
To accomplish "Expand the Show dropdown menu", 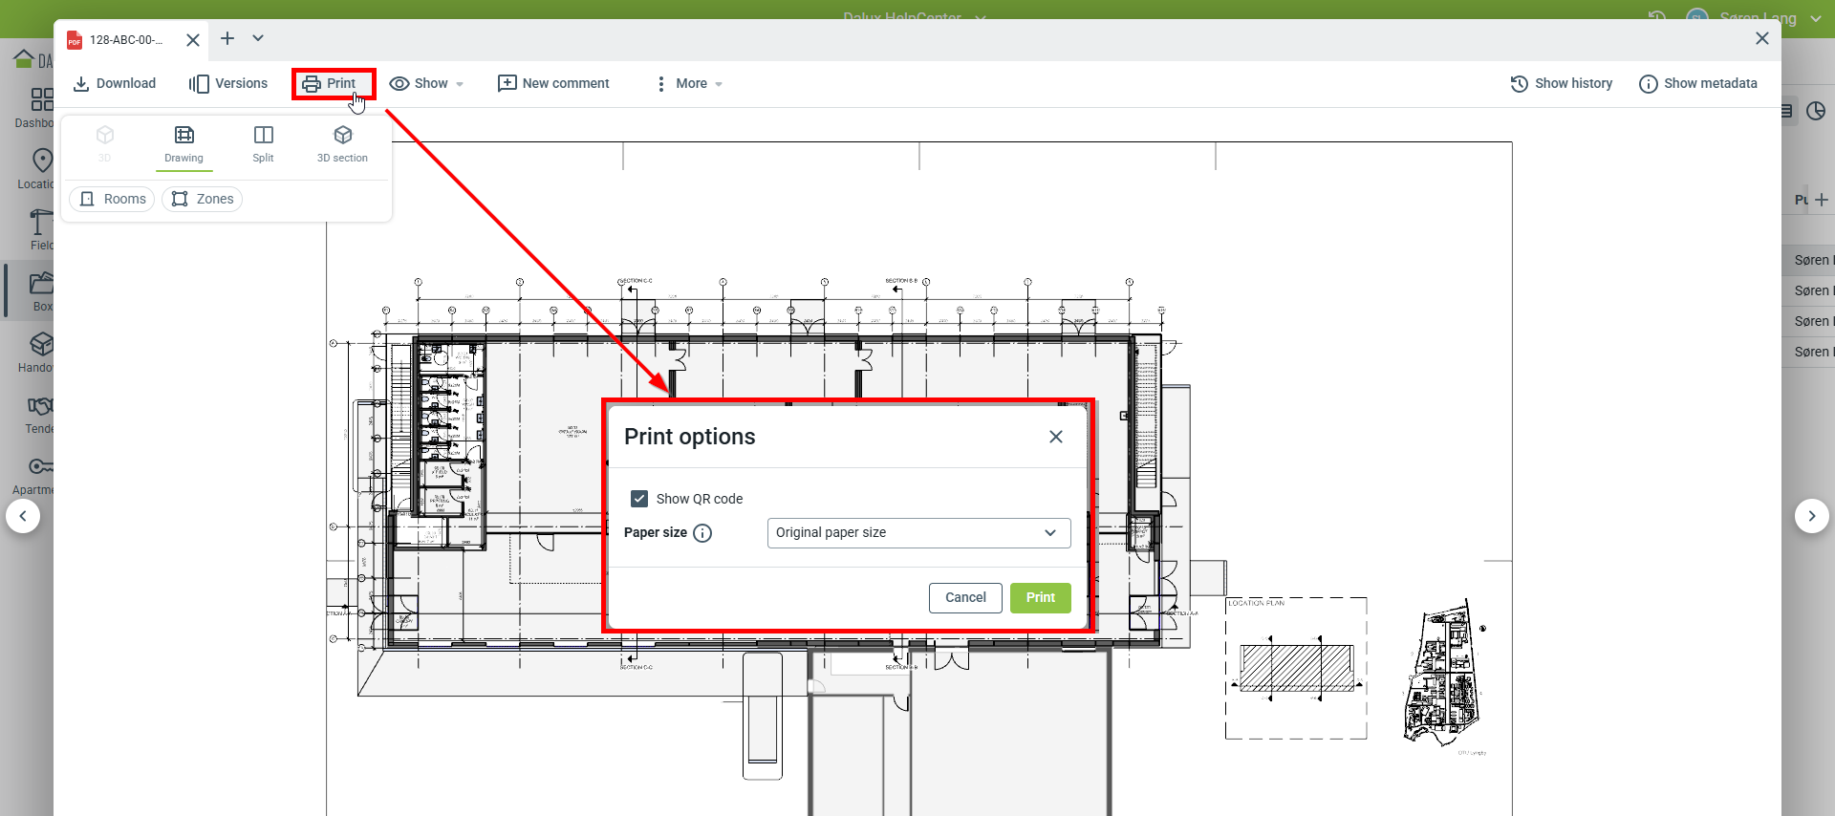I will point(426,84).
